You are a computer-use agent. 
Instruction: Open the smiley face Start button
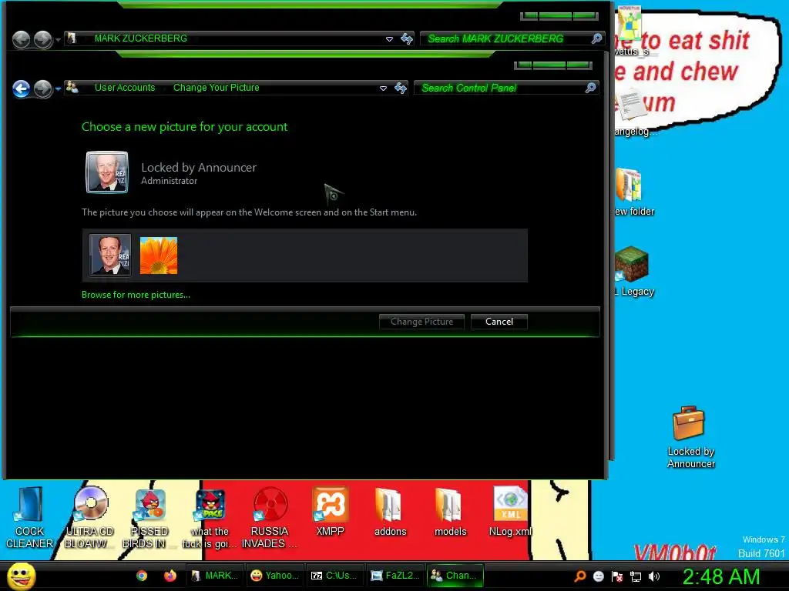point(21,576)
